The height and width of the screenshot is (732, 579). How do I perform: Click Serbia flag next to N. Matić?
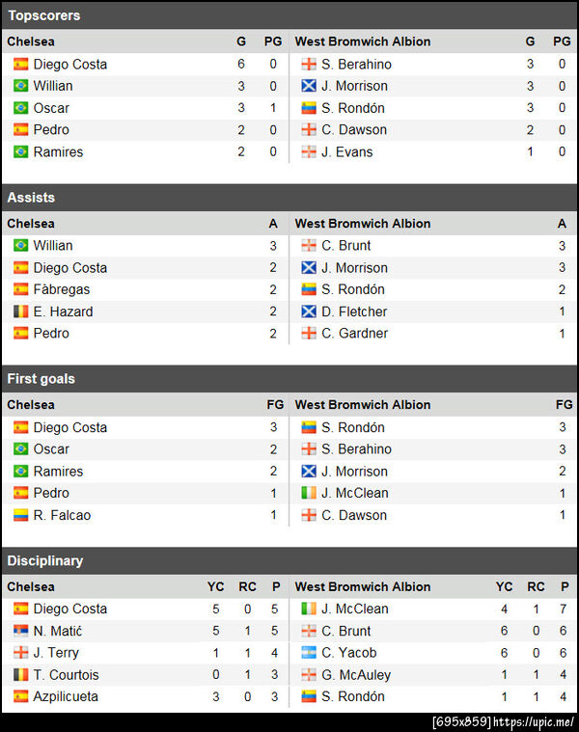[20, 631]
